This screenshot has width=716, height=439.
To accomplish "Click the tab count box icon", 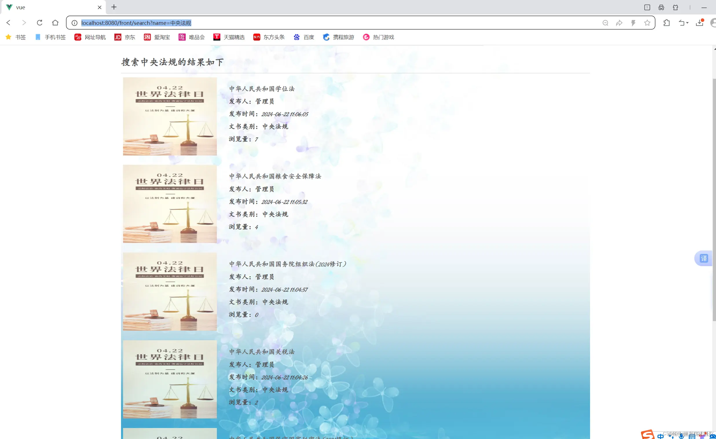I will click(647, 7).
